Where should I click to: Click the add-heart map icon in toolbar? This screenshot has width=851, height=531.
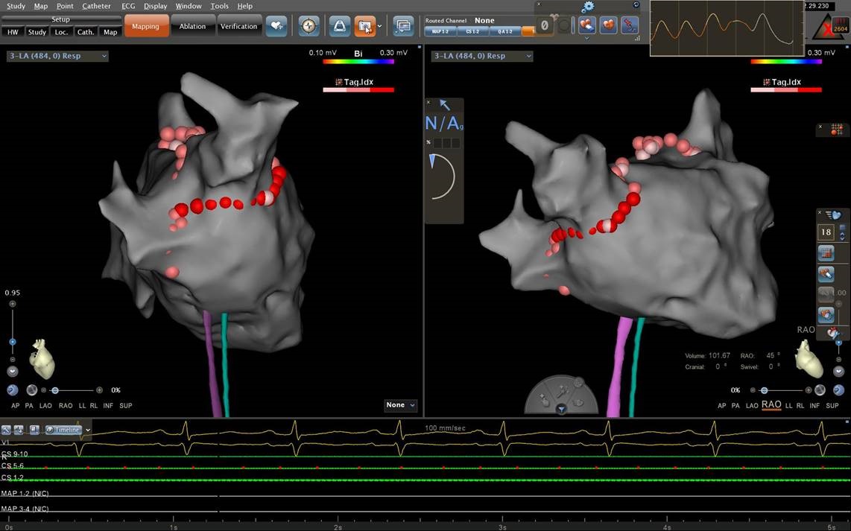[277, 26]
